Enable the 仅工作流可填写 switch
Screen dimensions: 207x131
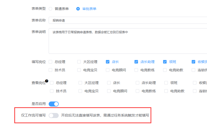click(54, 115)
